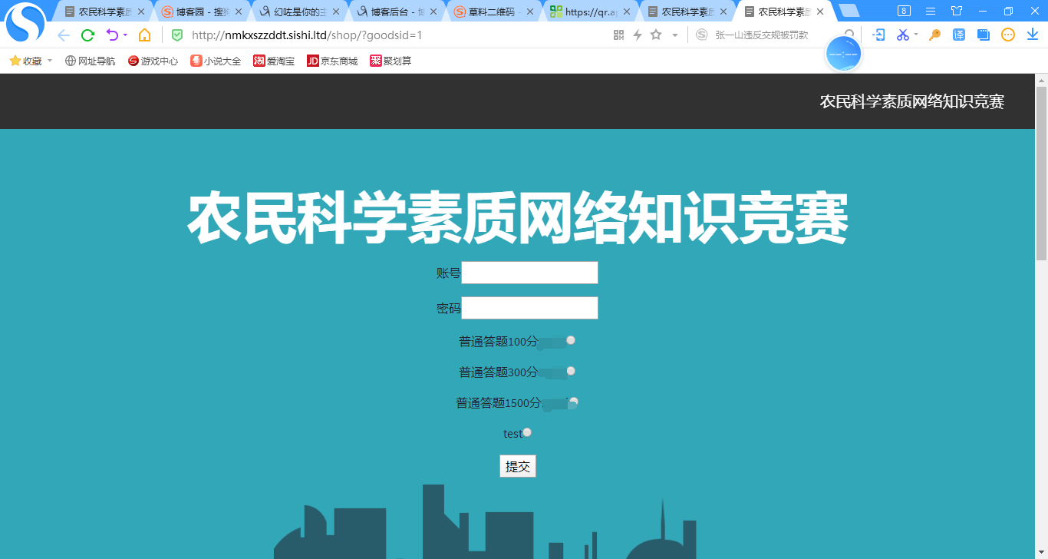Select the test radio button
The image size is (1048, 559).
(528, 432)
